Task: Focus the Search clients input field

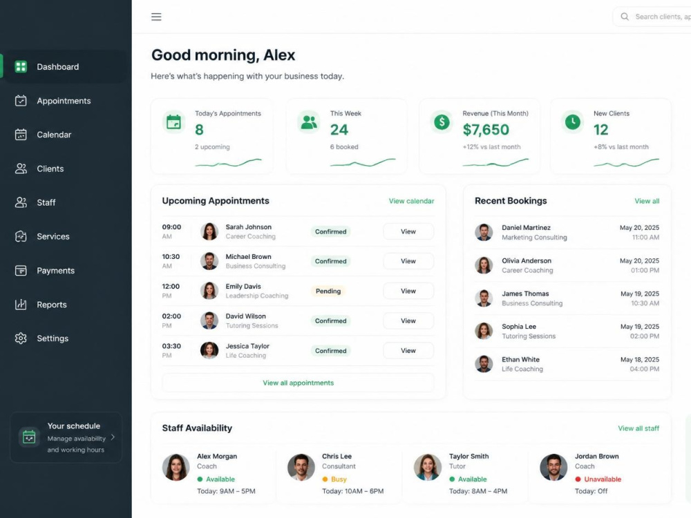Action: [x=652, y=17]
